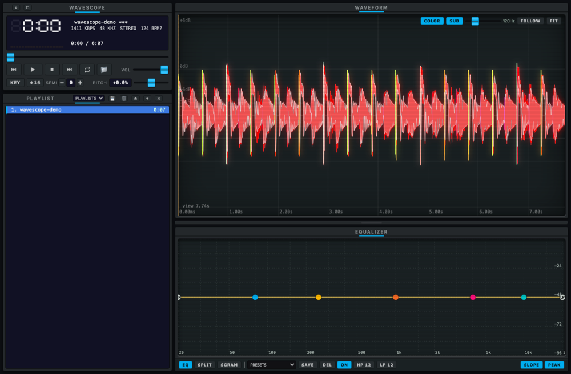The height and width of the screenshot is (374, 571).
Task: Skip to the next track
Action: (69, 70)
